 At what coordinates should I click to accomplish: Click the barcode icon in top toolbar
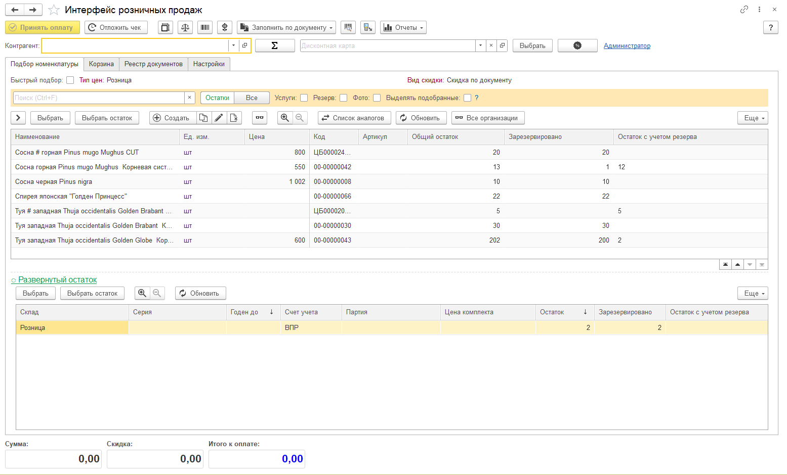click(x=205, y=27)
